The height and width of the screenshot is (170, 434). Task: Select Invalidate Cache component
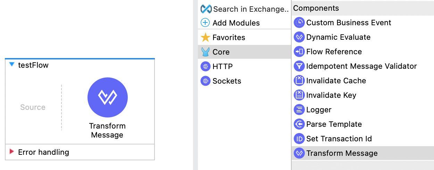(363, 81)
